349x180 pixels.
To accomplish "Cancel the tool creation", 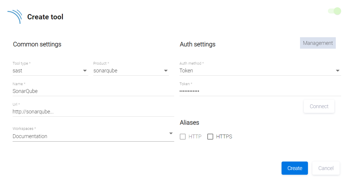I will pos(326,168).
